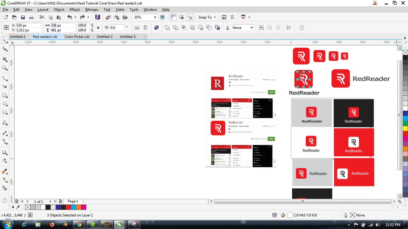
Task: Import a file with the Import icon
Action: (108, 17)
